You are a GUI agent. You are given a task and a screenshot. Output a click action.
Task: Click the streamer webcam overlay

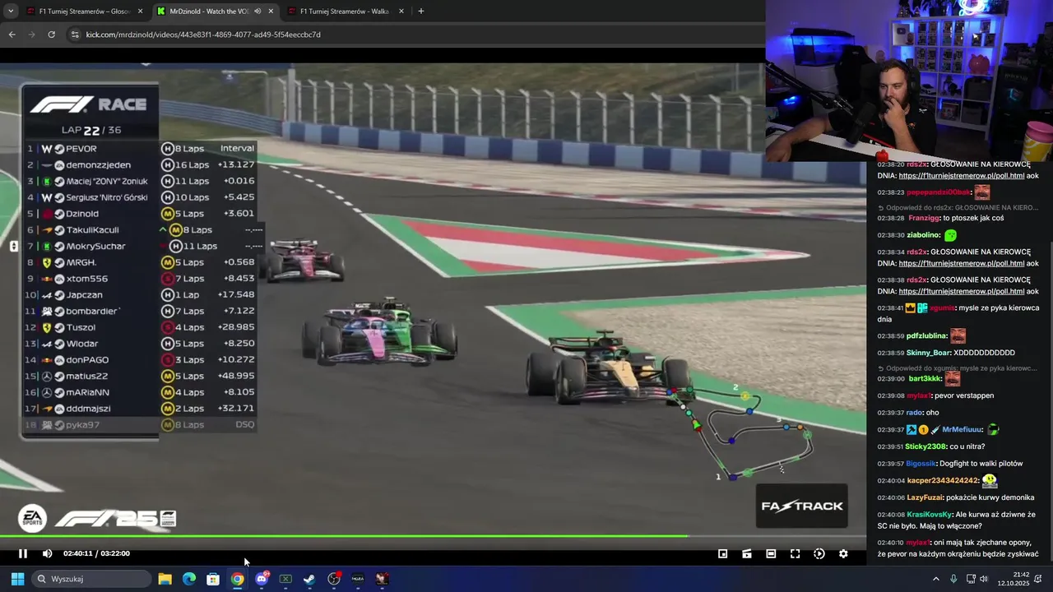pos(909,81)
